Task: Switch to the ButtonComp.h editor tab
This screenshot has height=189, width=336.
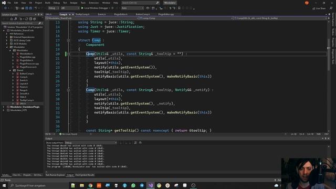Action: point(143,14)
